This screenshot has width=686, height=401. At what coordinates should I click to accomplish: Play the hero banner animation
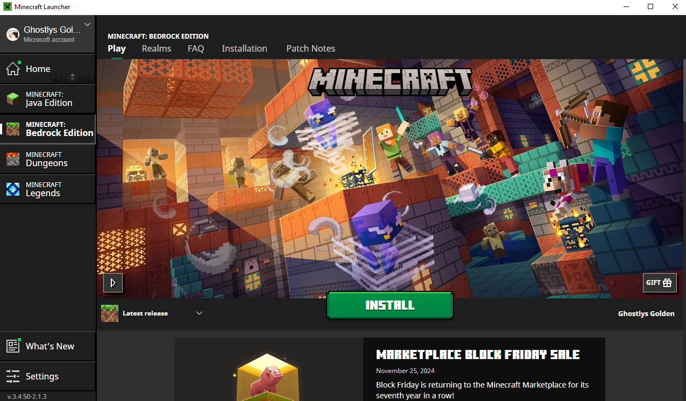[113, 283]
